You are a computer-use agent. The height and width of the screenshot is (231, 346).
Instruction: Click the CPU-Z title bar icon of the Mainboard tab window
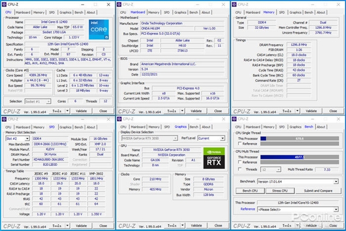pos(119,4)
